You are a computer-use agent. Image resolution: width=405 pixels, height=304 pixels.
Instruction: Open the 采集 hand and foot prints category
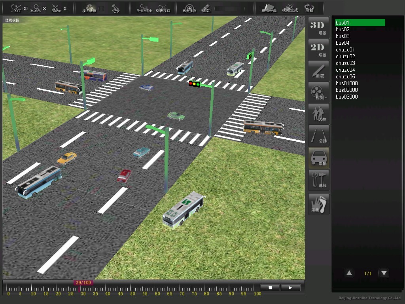319,204
